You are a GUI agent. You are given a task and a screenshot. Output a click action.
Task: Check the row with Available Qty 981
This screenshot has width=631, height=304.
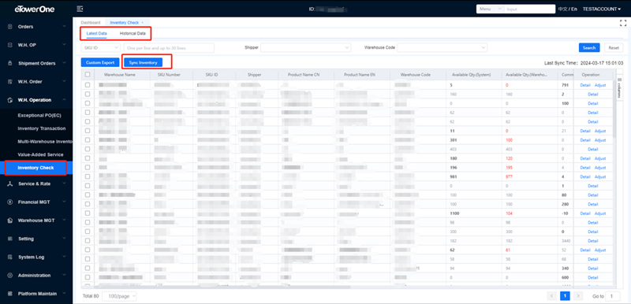click(x=88, y=176)
